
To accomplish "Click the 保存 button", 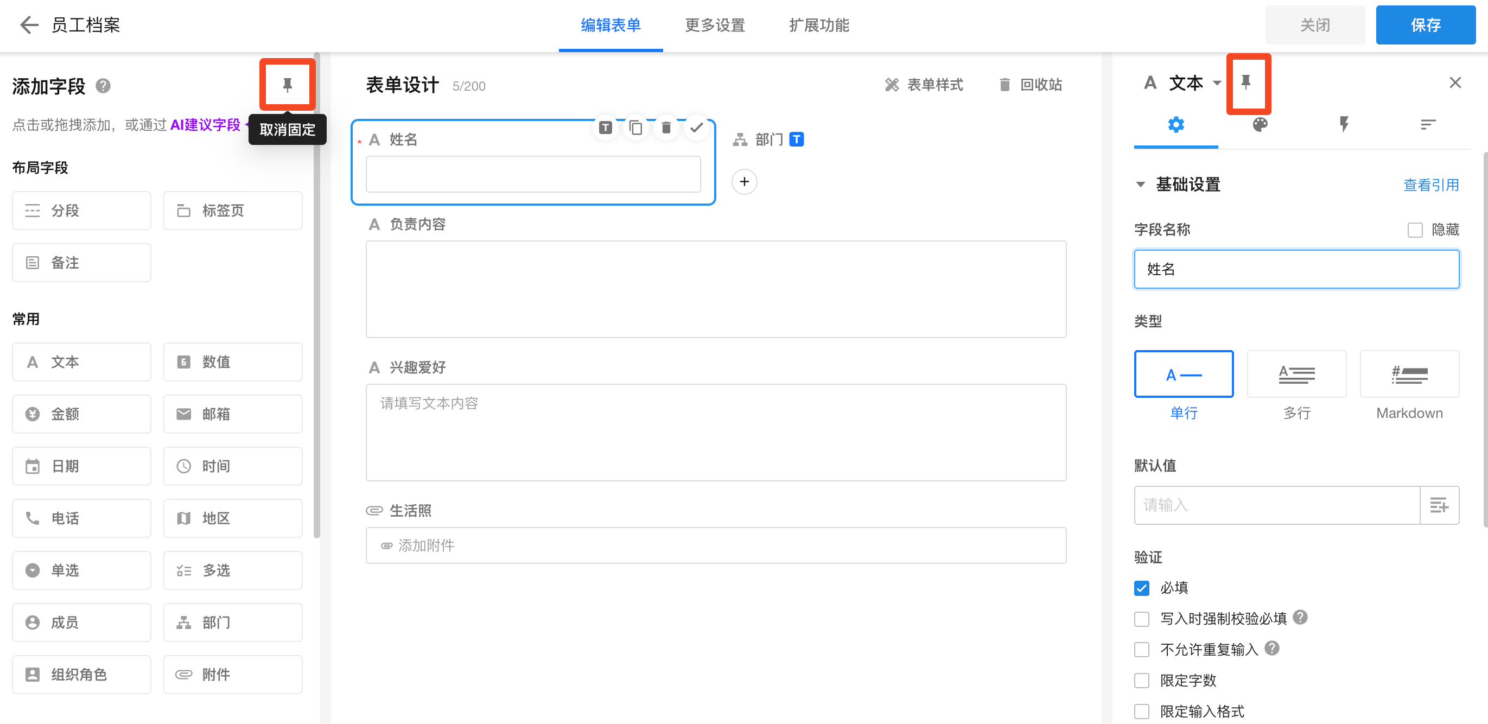I will click(x=1425, y=26).
